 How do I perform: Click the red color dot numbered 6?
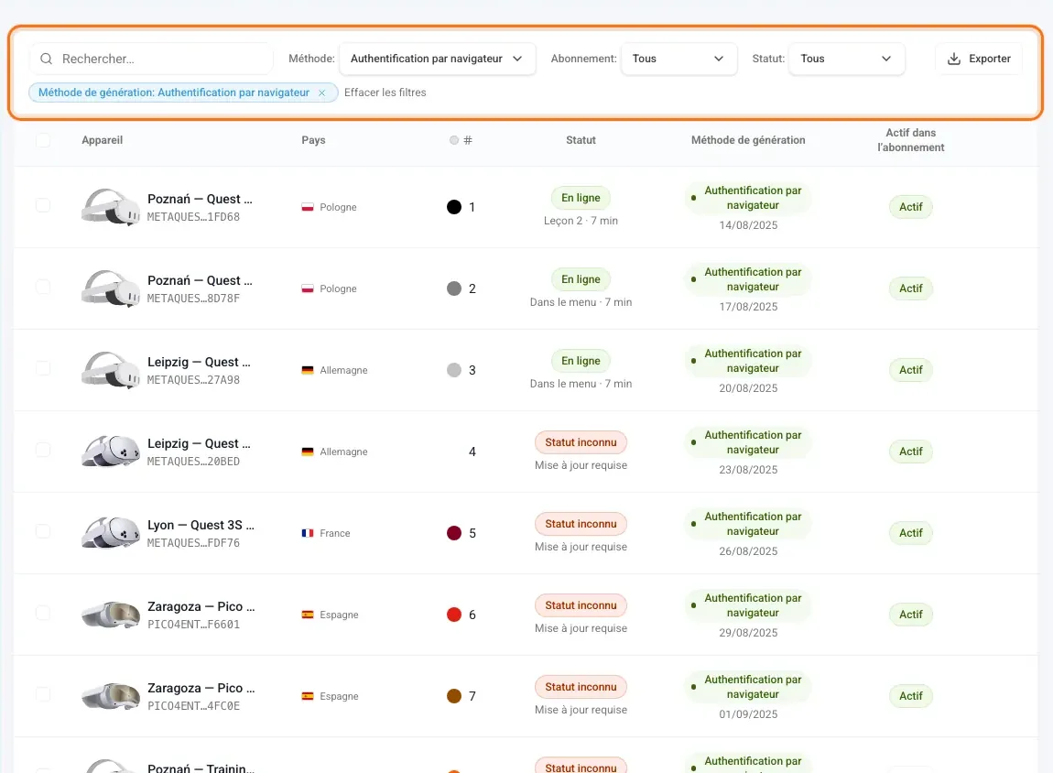(454, 615)
